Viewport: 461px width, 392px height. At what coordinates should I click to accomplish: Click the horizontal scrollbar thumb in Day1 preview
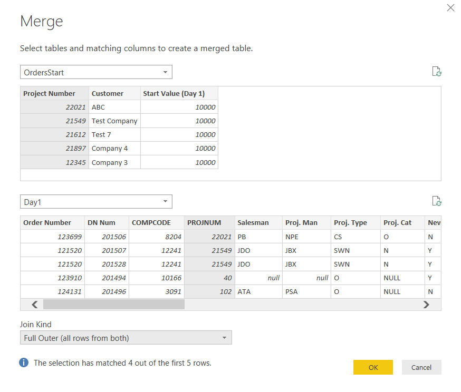pos(114,305)
